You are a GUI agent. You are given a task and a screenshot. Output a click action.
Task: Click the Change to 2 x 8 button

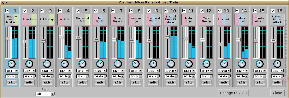click(x=233, y=93)
